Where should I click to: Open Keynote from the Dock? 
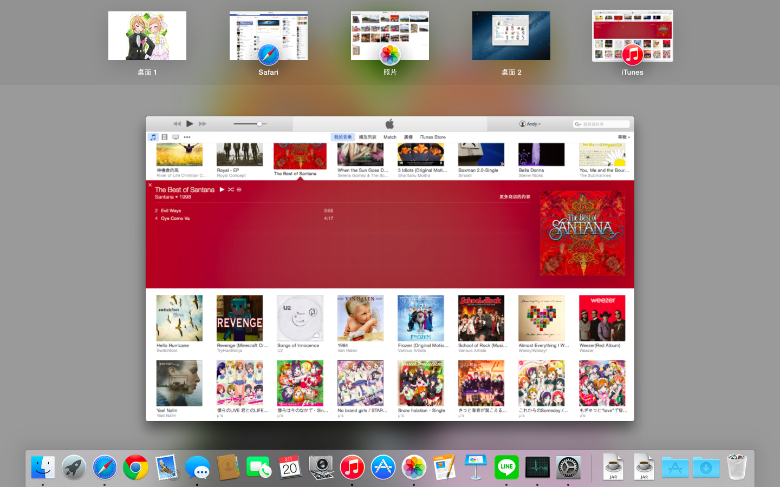(476, 468)
